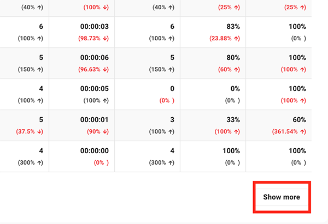Click the red 23.88% change indicator

pyautogui.click(x=224, y=39)
